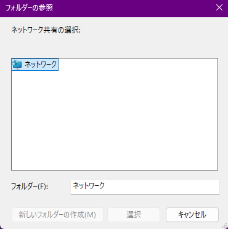Click empty area of the folder tree list
Screen dimensions: 228x229
click(x=115, y=119)
